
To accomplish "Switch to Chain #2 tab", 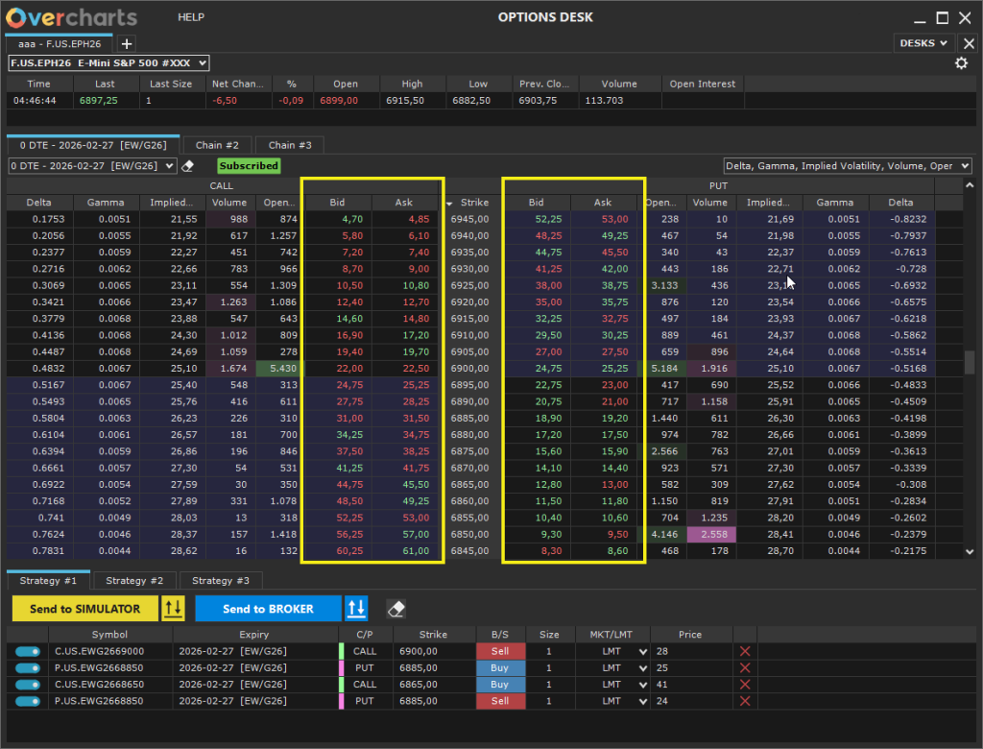I will coord(217,145).
